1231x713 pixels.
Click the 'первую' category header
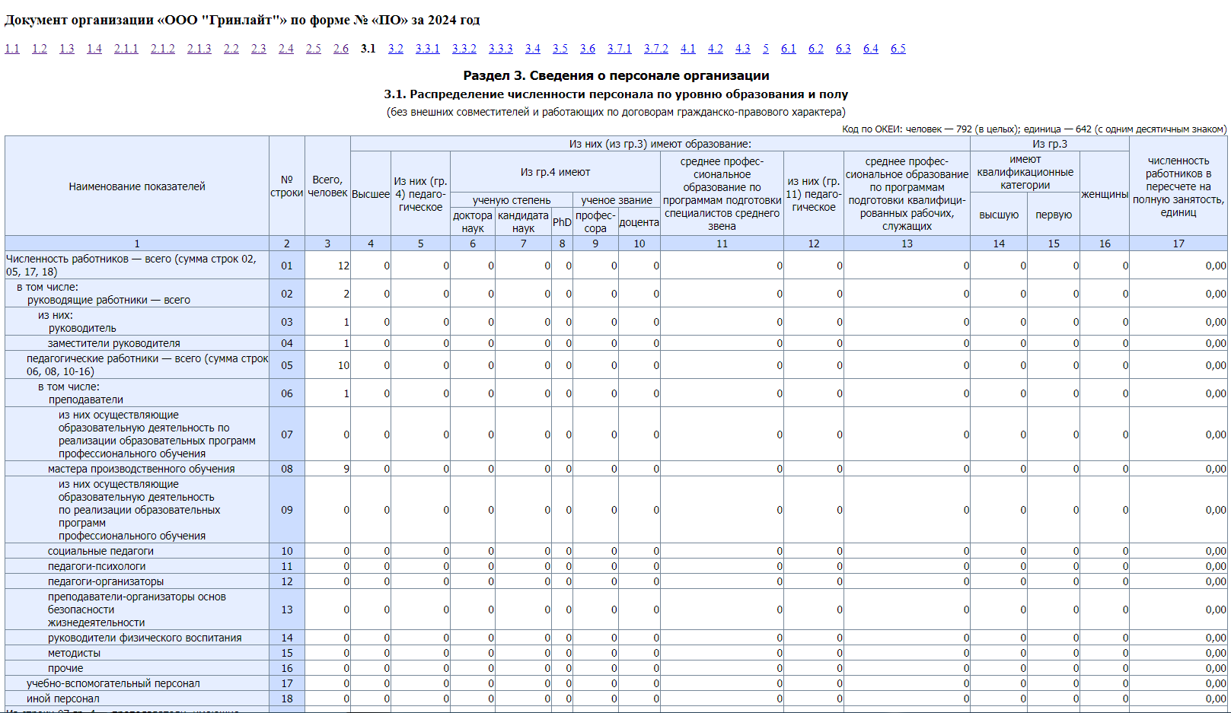click(1054, 215)
